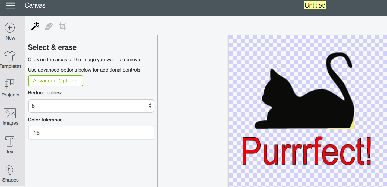Click the Untitled project title

315,5
